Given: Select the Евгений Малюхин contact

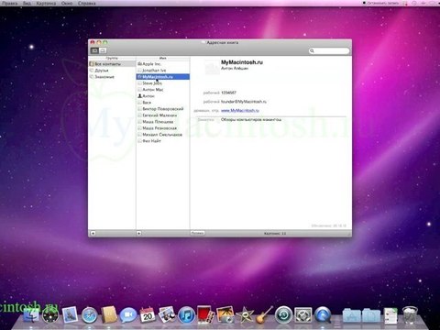Looking at the screenshot, I should pyautogui.click(x=163, y=115).
